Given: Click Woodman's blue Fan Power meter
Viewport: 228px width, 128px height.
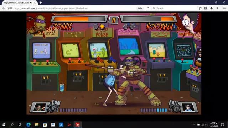Looking at the screenshot, I should [154, 110].
